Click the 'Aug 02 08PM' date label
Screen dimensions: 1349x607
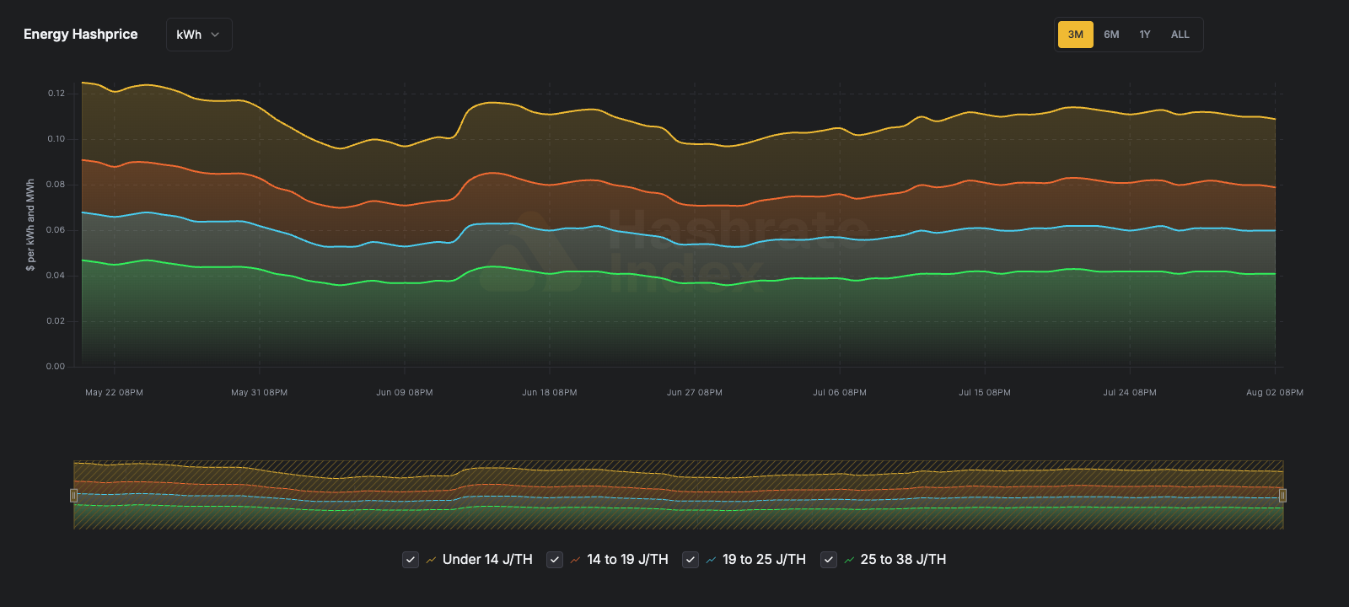pos(1275,393)
